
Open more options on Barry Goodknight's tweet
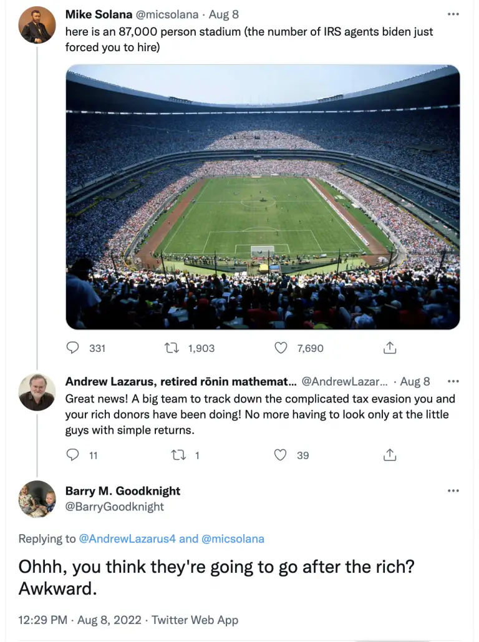(x=453, y=490)
